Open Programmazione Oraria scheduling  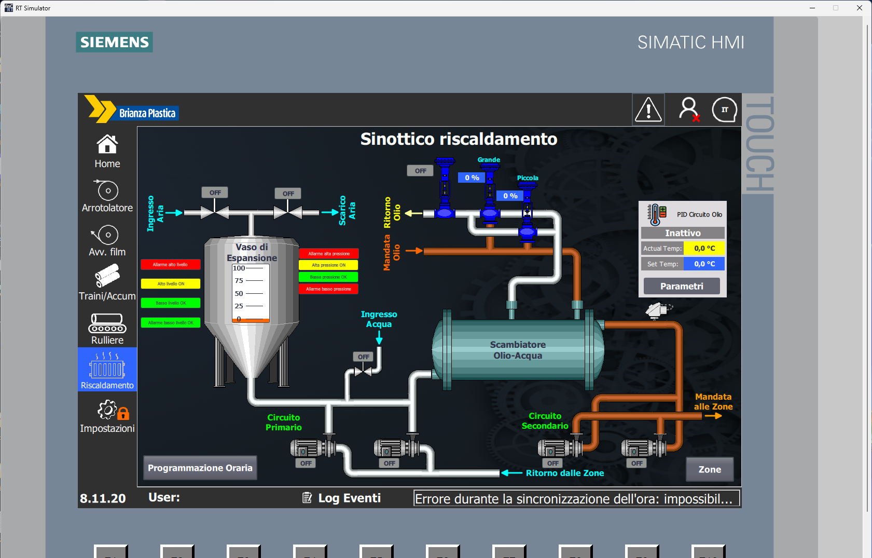click(200, 468)
